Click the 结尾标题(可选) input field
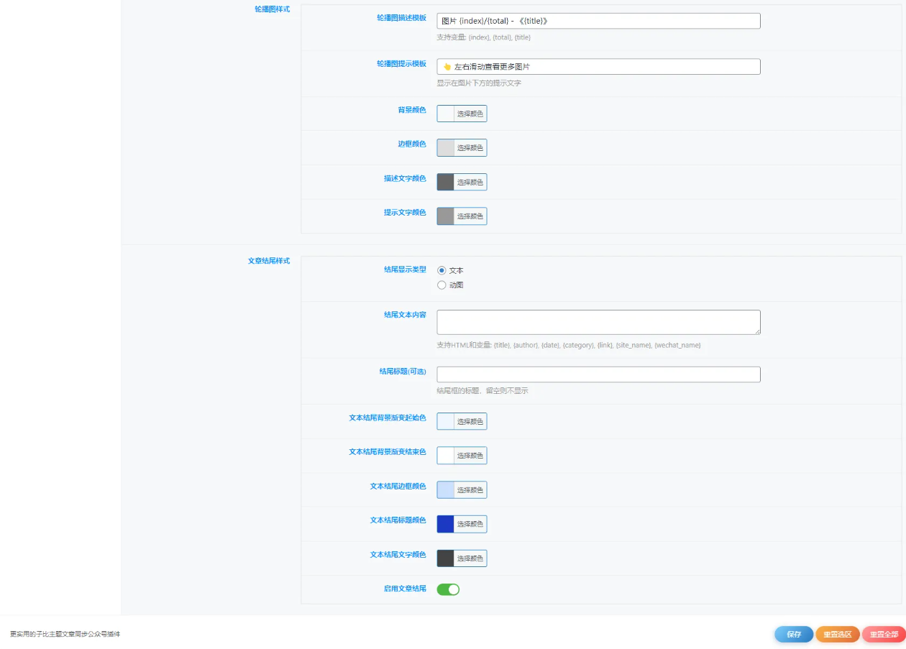906x649 pixels. point(598,374)
